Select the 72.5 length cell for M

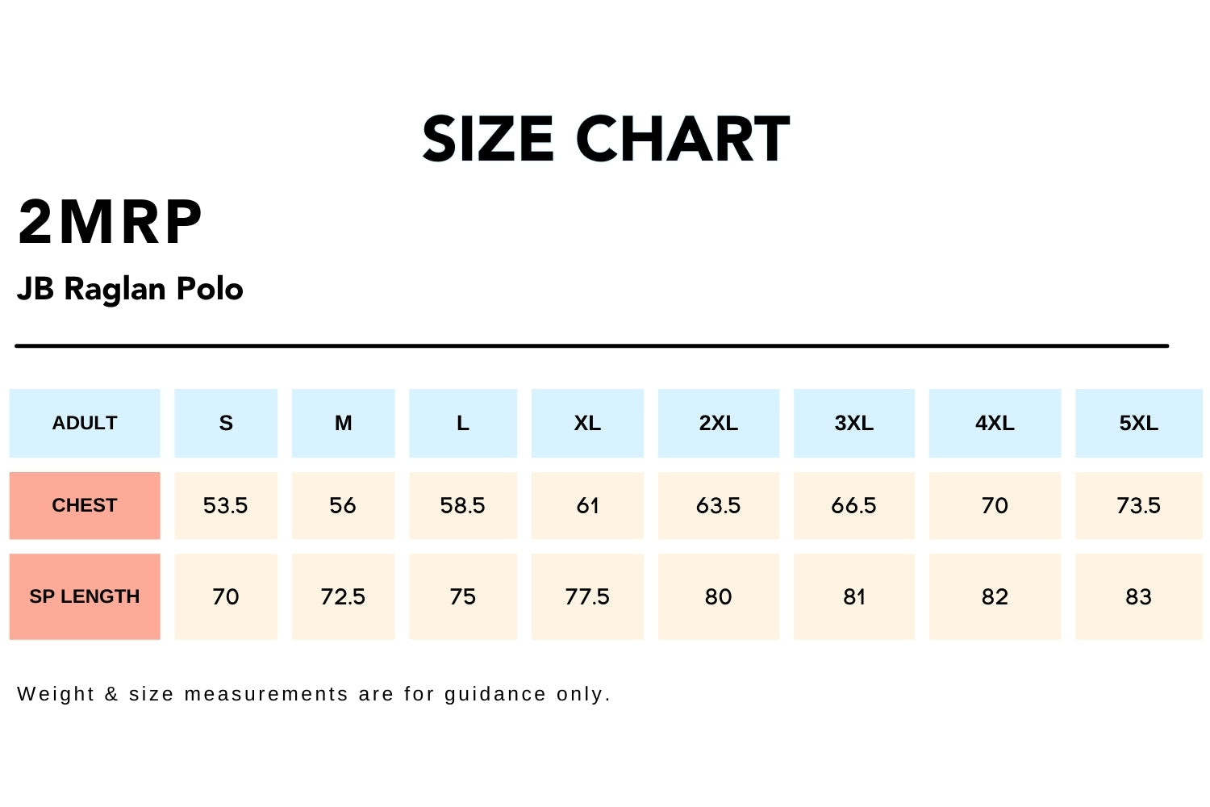click(343, 596)
